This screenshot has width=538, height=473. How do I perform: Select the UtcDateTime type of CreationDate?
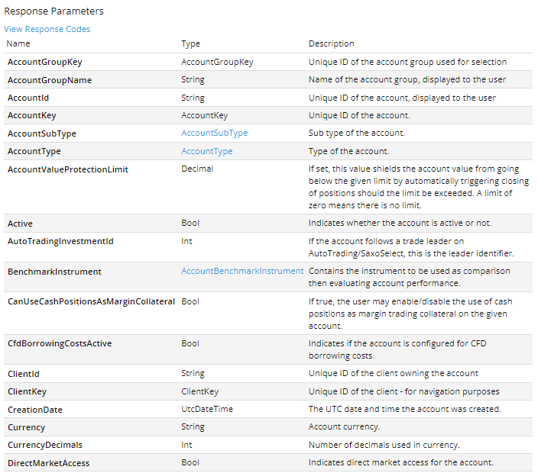click(x=207, y=410)
